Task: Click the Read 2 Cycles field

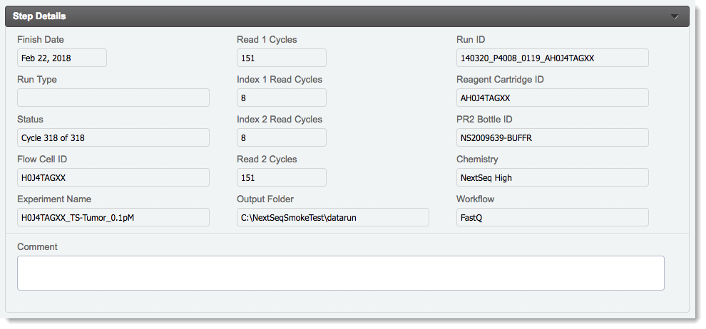Action: click(x=282, y=177)
